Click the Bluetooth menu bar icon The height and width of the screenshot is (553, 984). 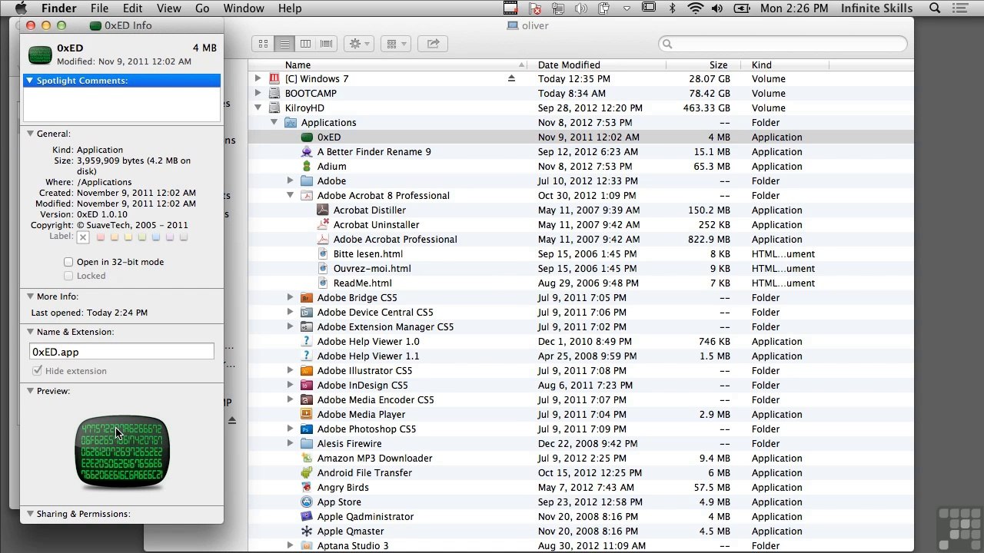672,8
